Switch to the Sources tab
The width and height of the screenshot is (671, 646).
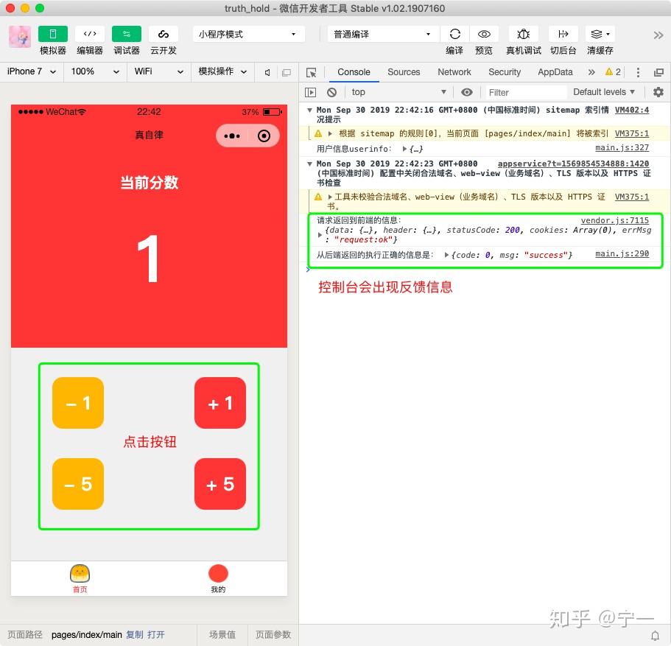404,71
